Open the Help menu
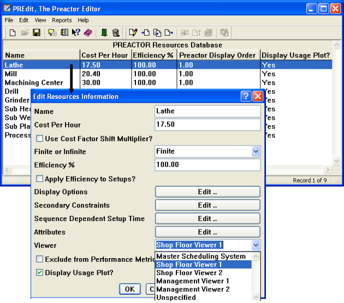This screenshot has height=303, width=344. [x=83, y=20]
